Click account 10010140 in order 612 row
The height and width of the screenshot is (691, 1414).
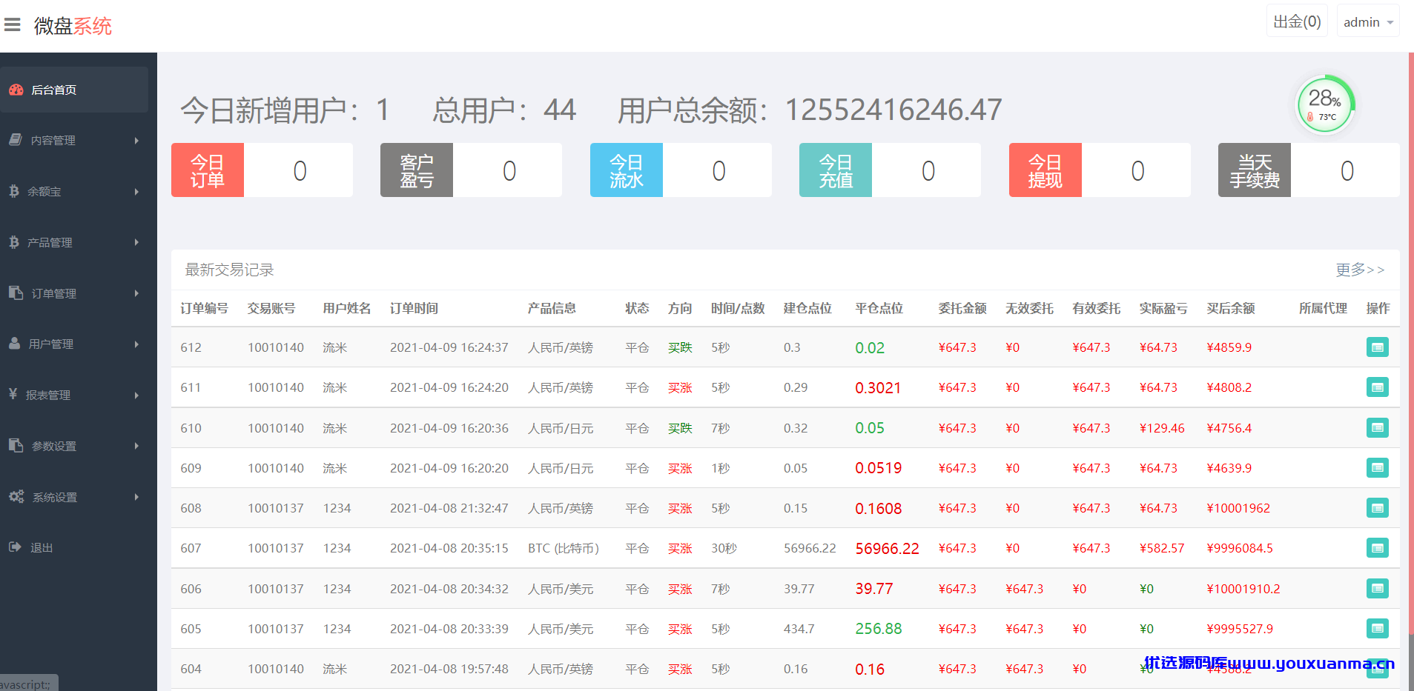click(x=276, y=347)
